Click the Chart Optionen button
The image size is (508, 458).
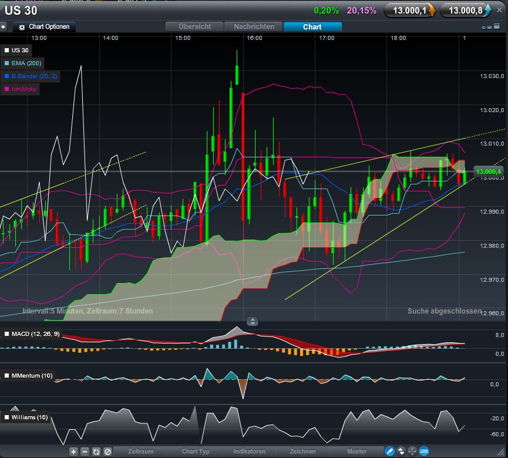45,27
